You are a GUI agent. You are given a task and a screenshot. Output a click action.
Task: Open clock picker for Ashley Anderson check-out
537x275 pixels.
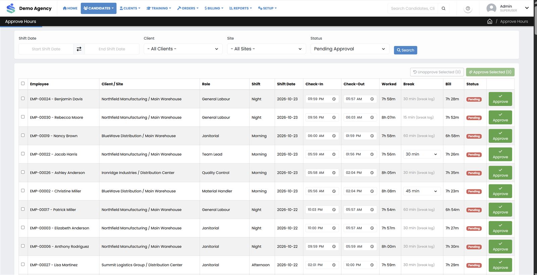coord(372,173)
